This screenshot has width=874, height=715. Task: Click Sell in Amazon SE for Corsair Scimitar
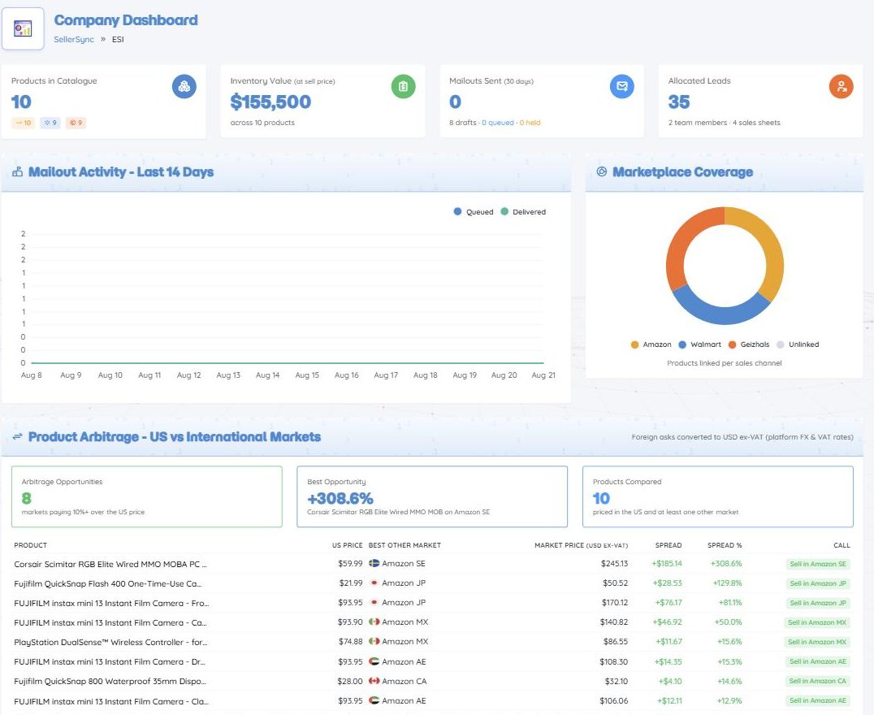tap(818, 564)
